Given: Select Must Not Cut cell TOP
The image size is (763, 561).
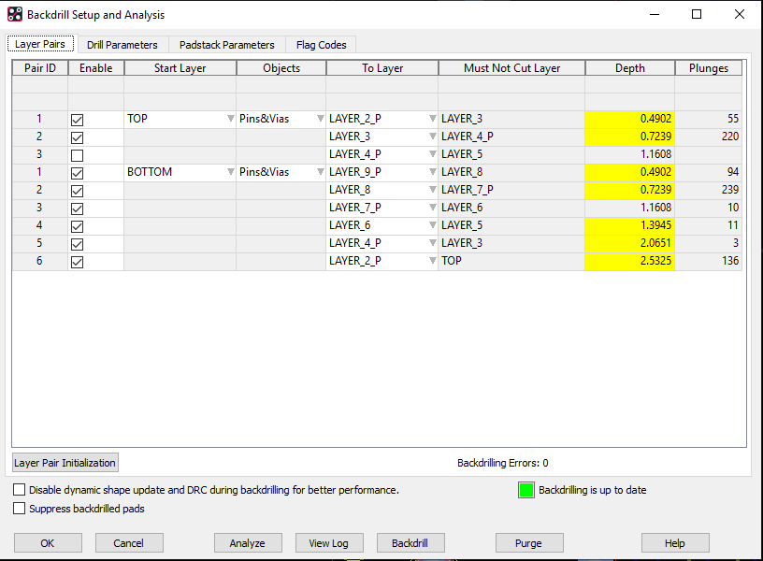Looking at the screenshot, I should 511,261.
